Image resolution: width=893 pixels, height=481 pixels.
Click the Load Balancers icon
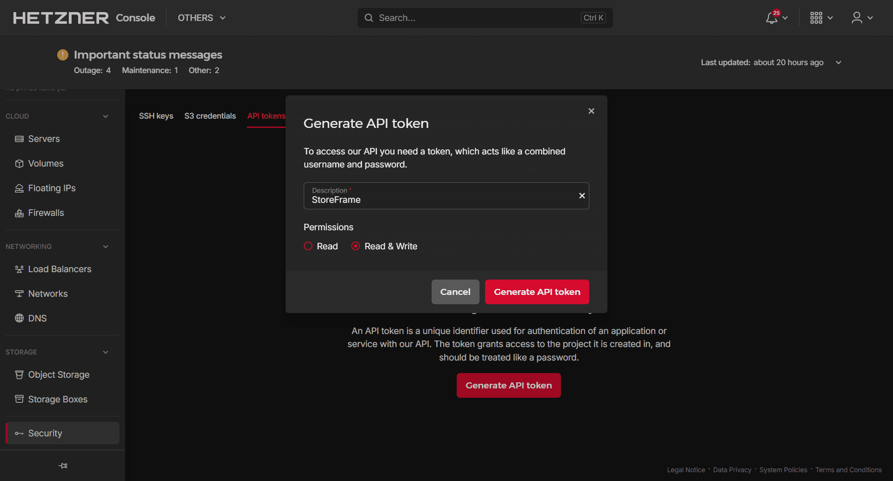click(19, 269)
